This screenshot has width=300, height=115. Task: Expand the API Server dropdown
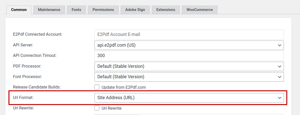[x=189, y=45]
